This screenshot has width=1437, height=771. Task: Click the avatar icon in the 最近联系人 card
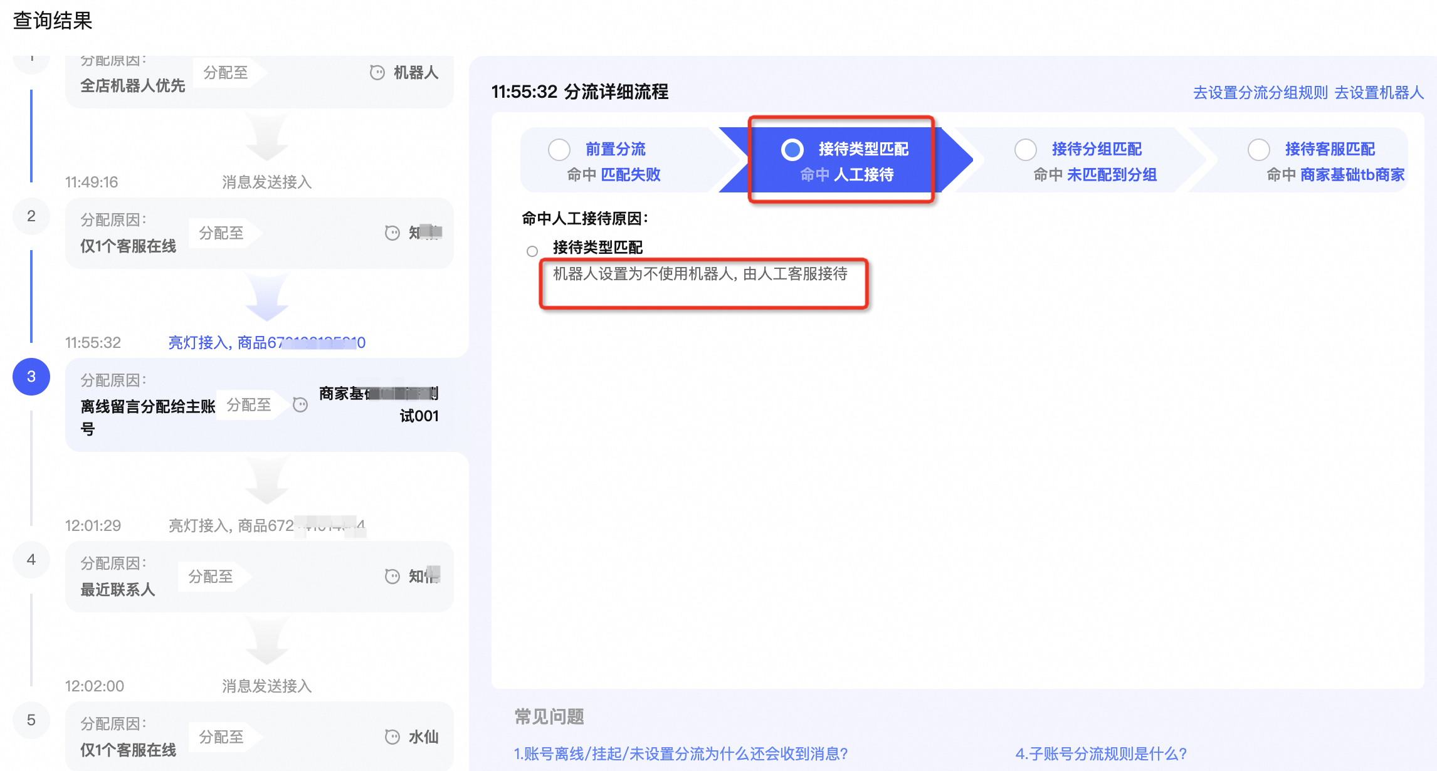392,577
